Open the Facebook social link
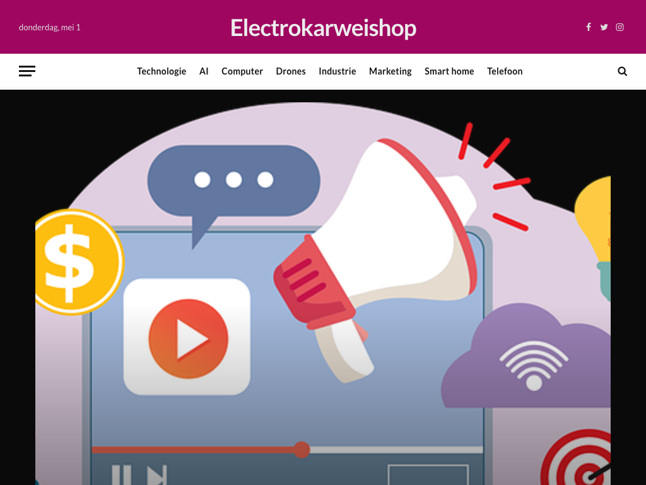 coord(589,27)
